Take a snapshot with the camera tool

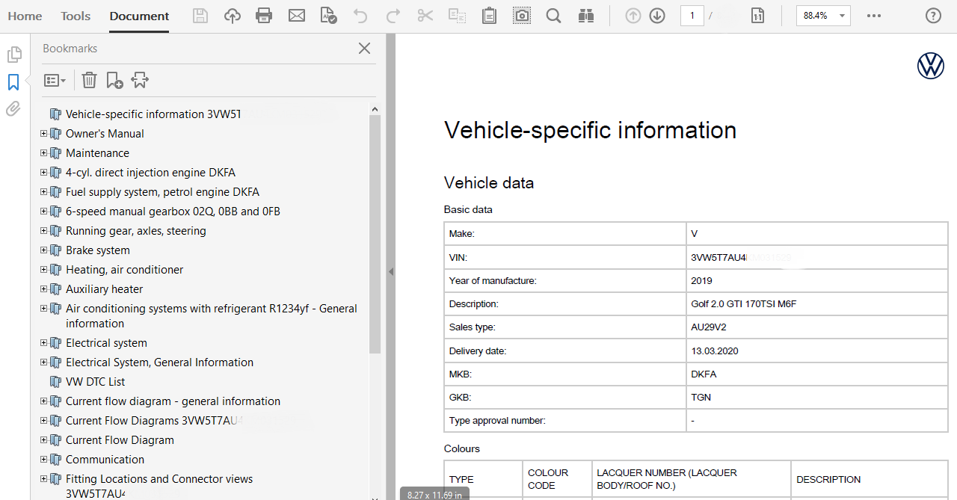521,15
